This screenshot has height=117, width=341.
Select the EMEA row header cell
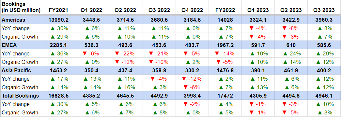coord(21,45)
